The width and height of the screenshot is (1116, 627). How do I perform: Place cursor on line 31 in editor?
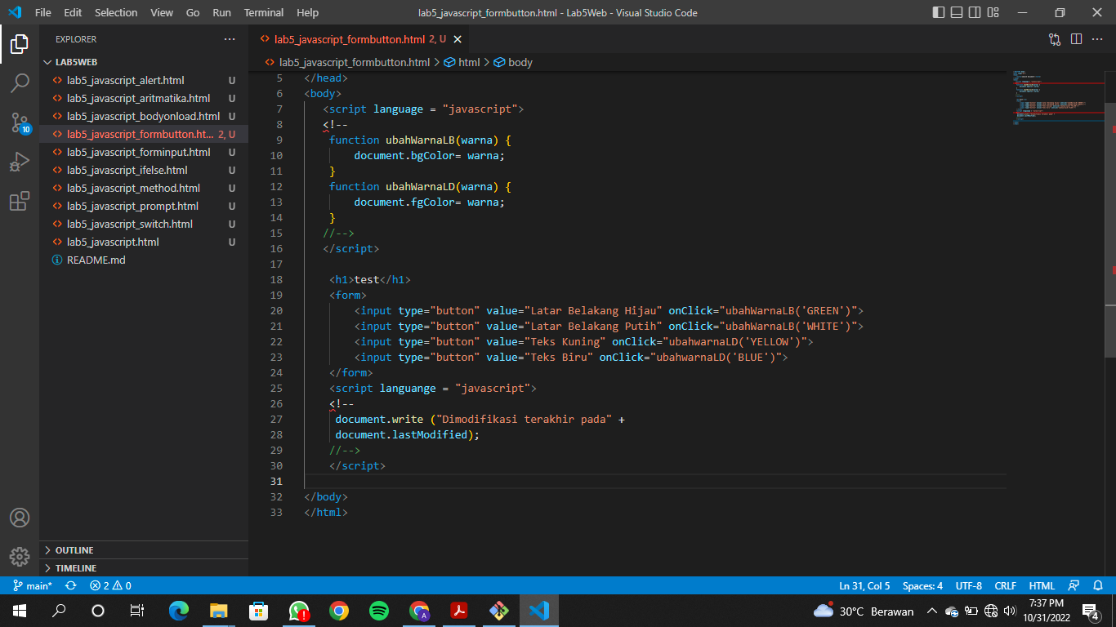(654, 481)
